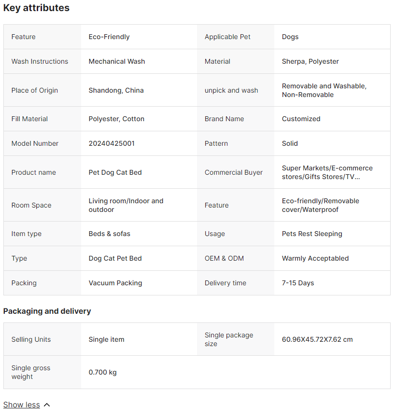The image size is (394, 419).
Task: Click the Mechanical Wash value
Action: (x=117, y=61)
